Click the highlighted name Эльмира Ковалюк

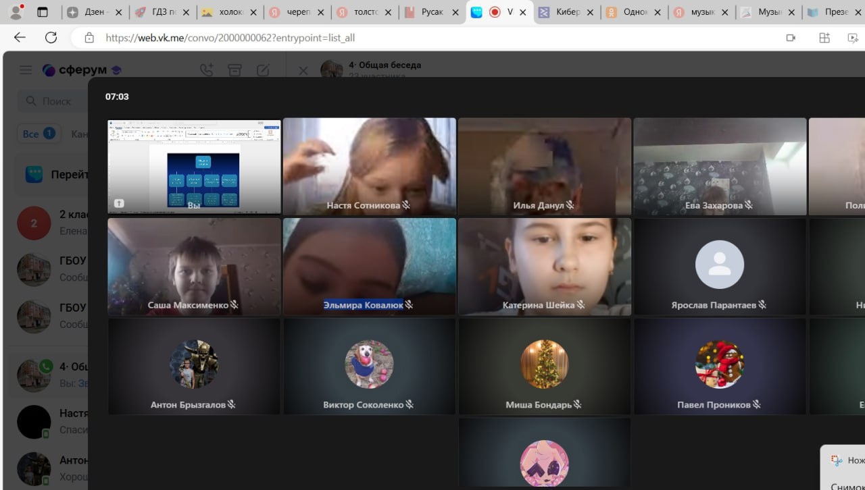(x=364, y=305)
